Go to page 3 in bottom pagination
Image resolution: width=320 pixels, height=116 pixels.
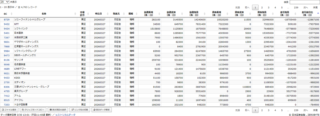tap(269, 110)
